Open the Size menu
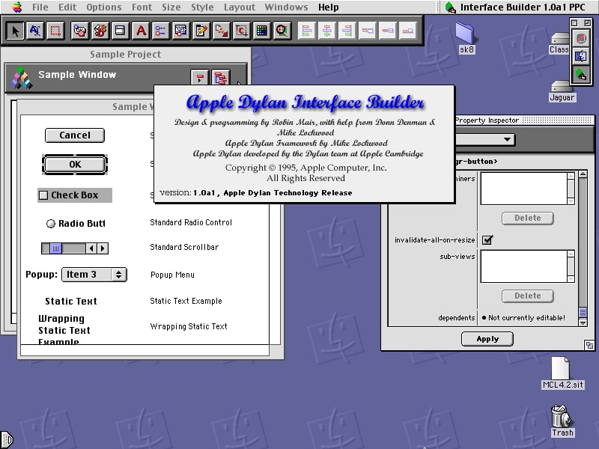This screenshot has height=449, width=599. pyautogui.click(x=171, y=7)
